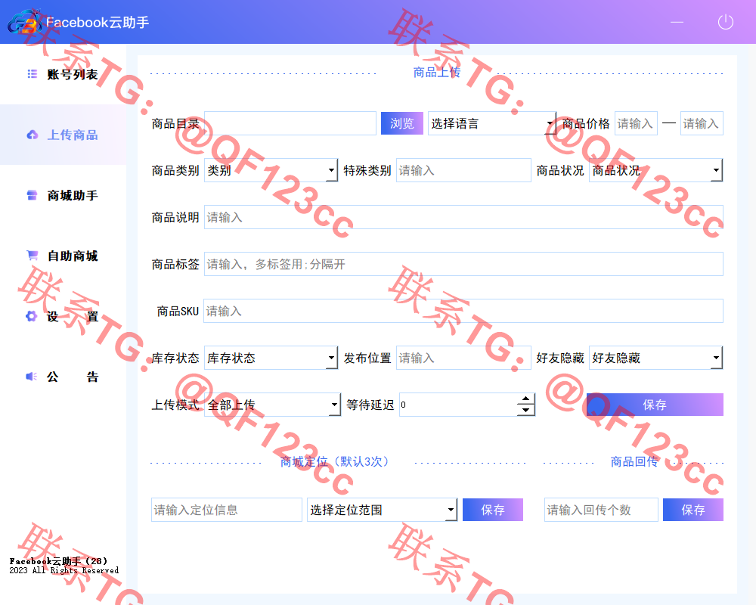Open the 账号列表 menu
The height and width of the screenshot is (605, 756).
(x=64, y=74)
